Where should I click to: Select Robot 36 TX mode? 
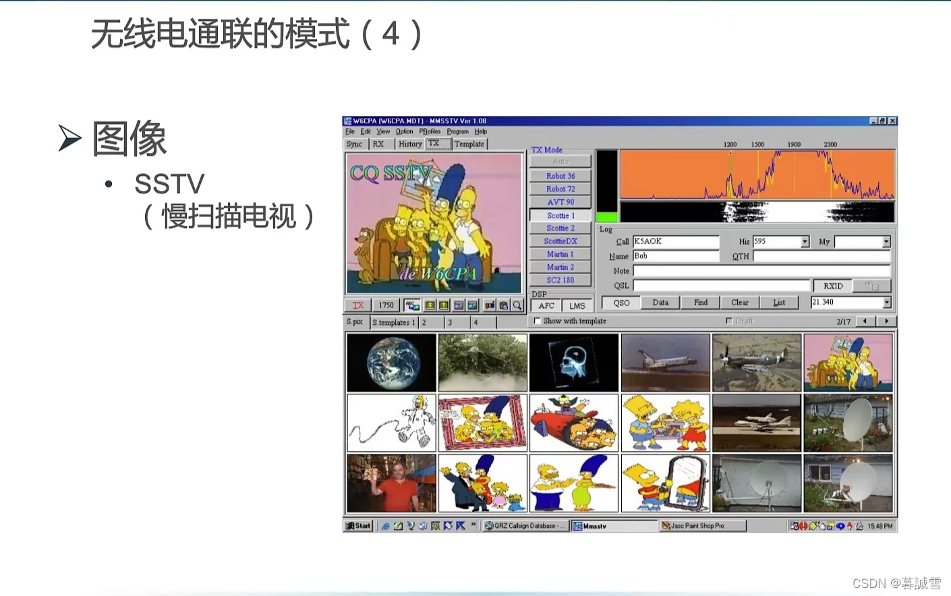pos(560,176)
